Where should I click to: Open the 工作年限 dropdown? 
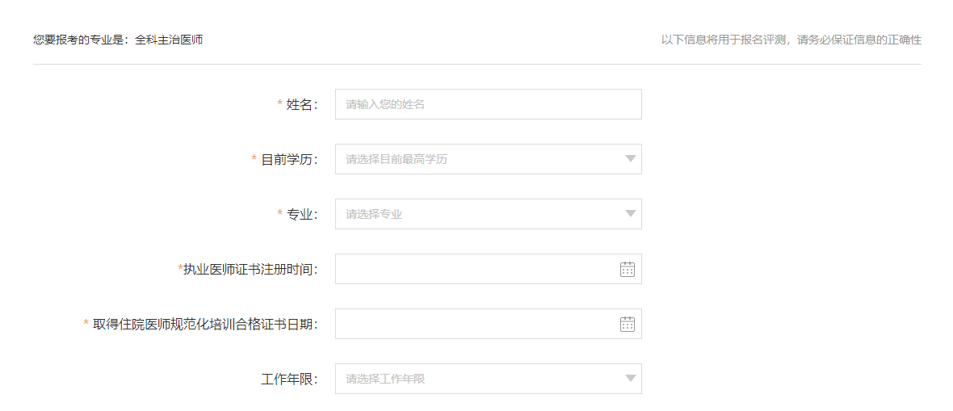pos(476,379)
